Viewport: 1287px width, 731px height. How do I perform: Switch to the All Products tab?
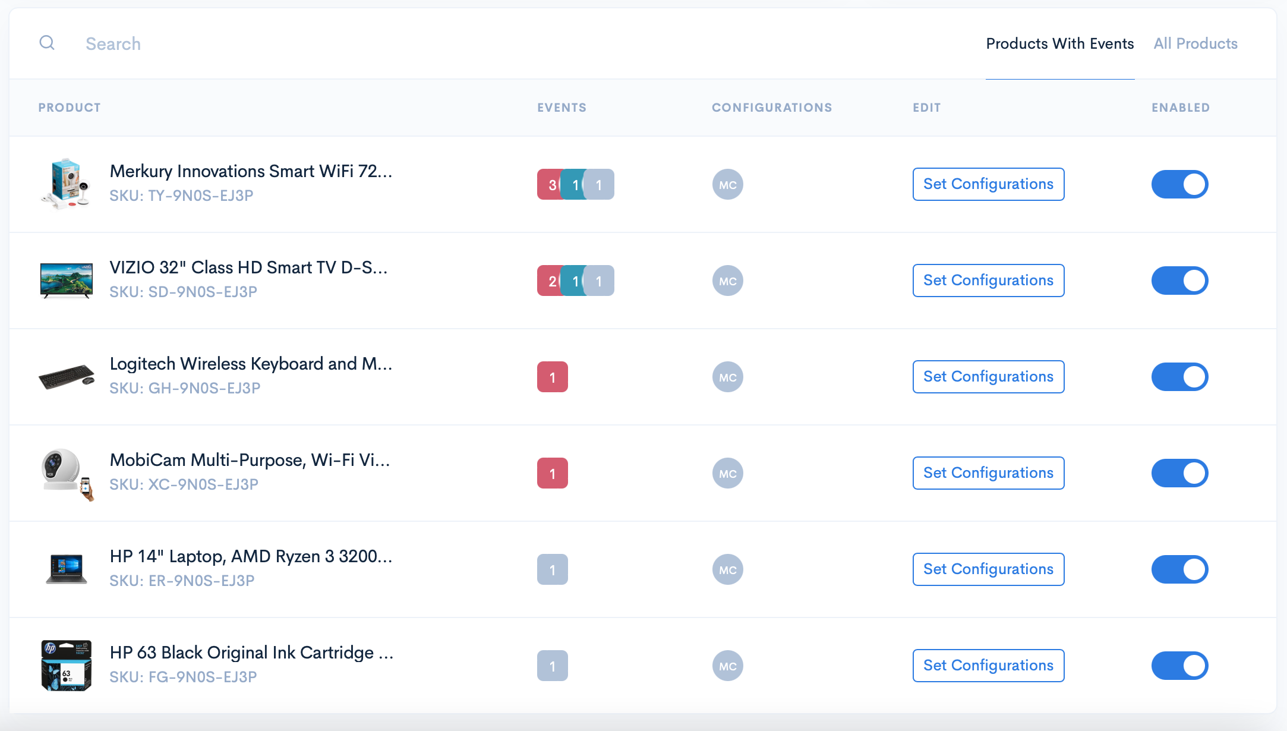[1195, 43]
